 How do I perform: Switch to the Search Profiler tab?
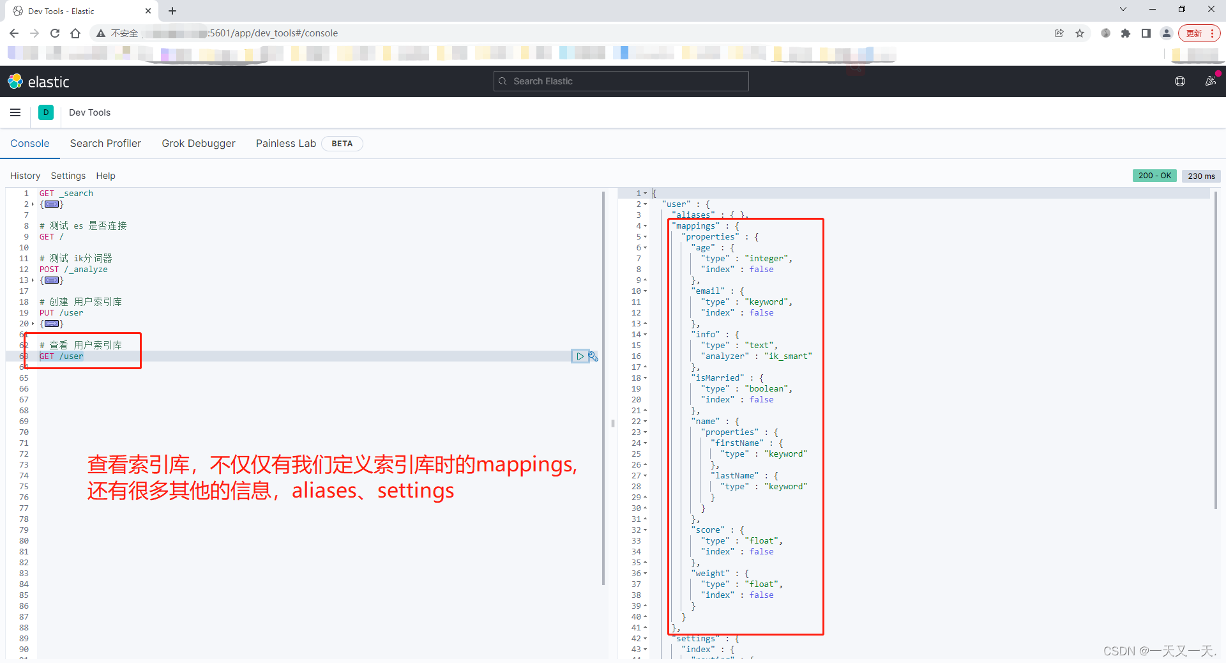point(105,143)
